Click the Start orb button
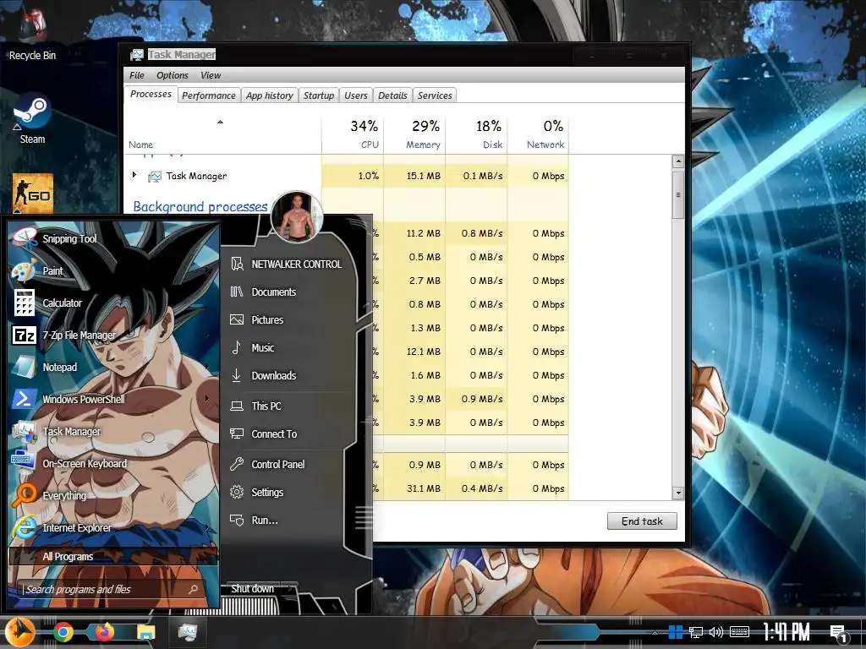866x649 pixels. (20, 632)
